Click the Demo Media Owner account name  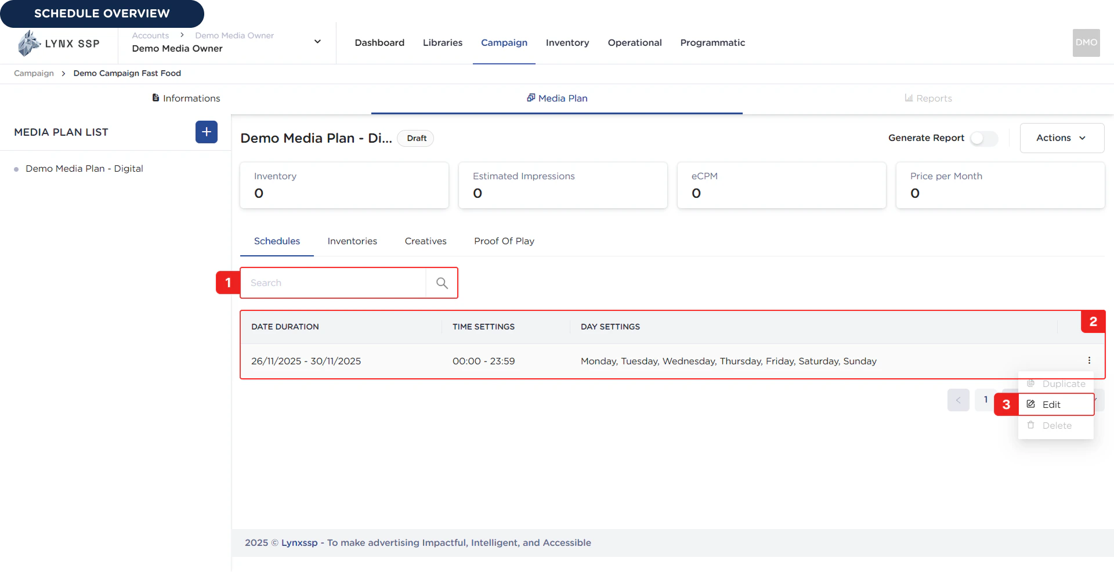[177, 48]
